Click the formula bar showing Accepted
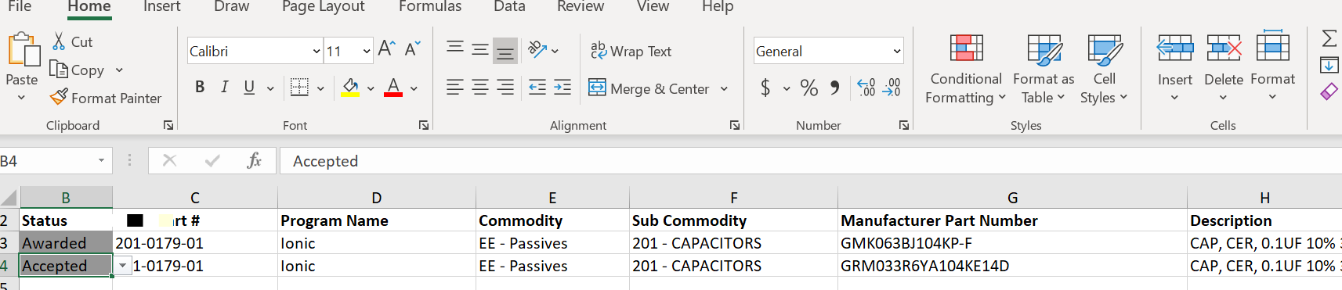Image resolution: width=1342 pixels, height=290 pixels. click(811, 161)
